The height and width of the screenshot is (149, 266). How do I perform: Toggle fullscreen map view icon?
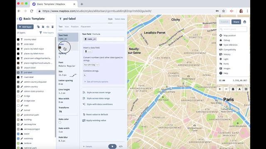click(x=246, y=89)
